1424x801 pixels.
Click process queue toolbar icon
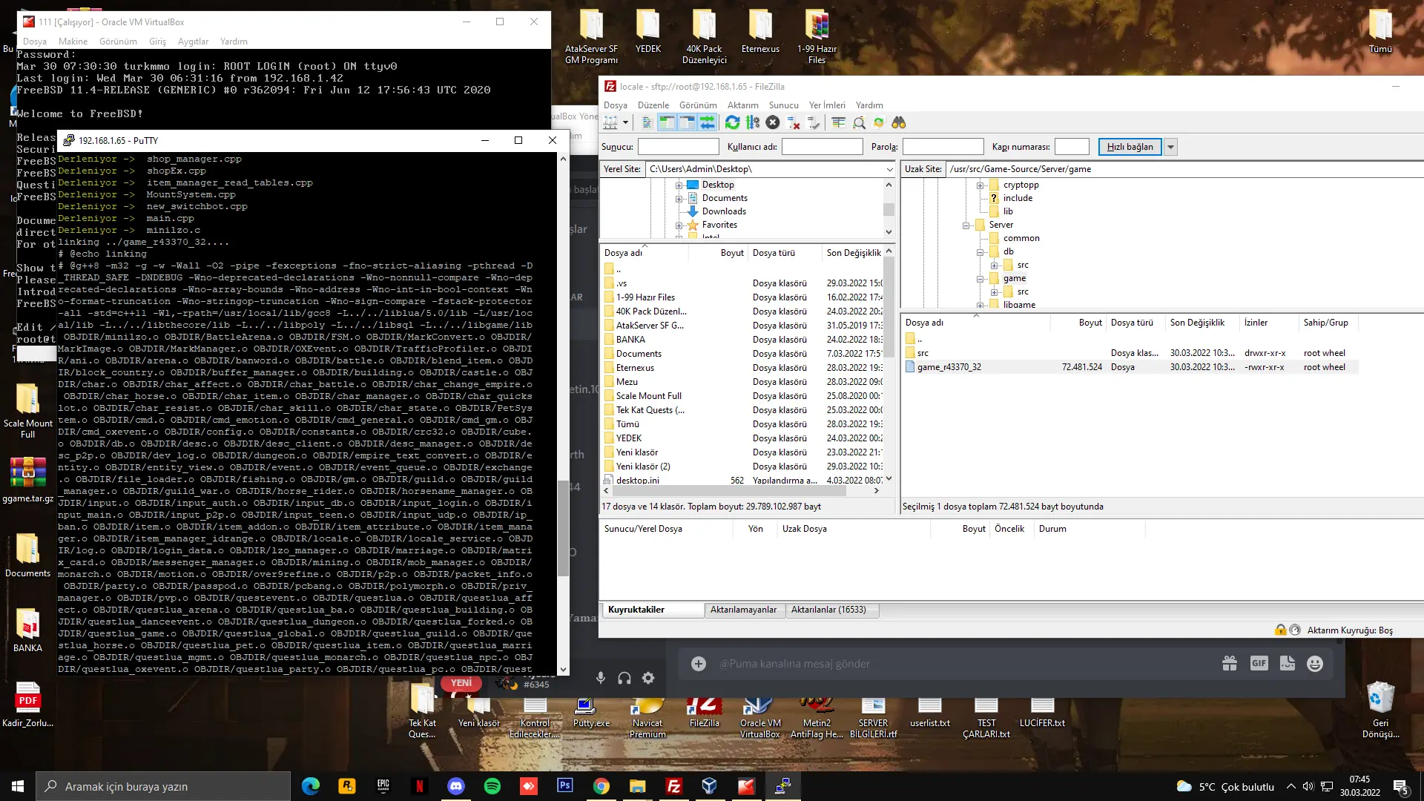coord(753,122)
